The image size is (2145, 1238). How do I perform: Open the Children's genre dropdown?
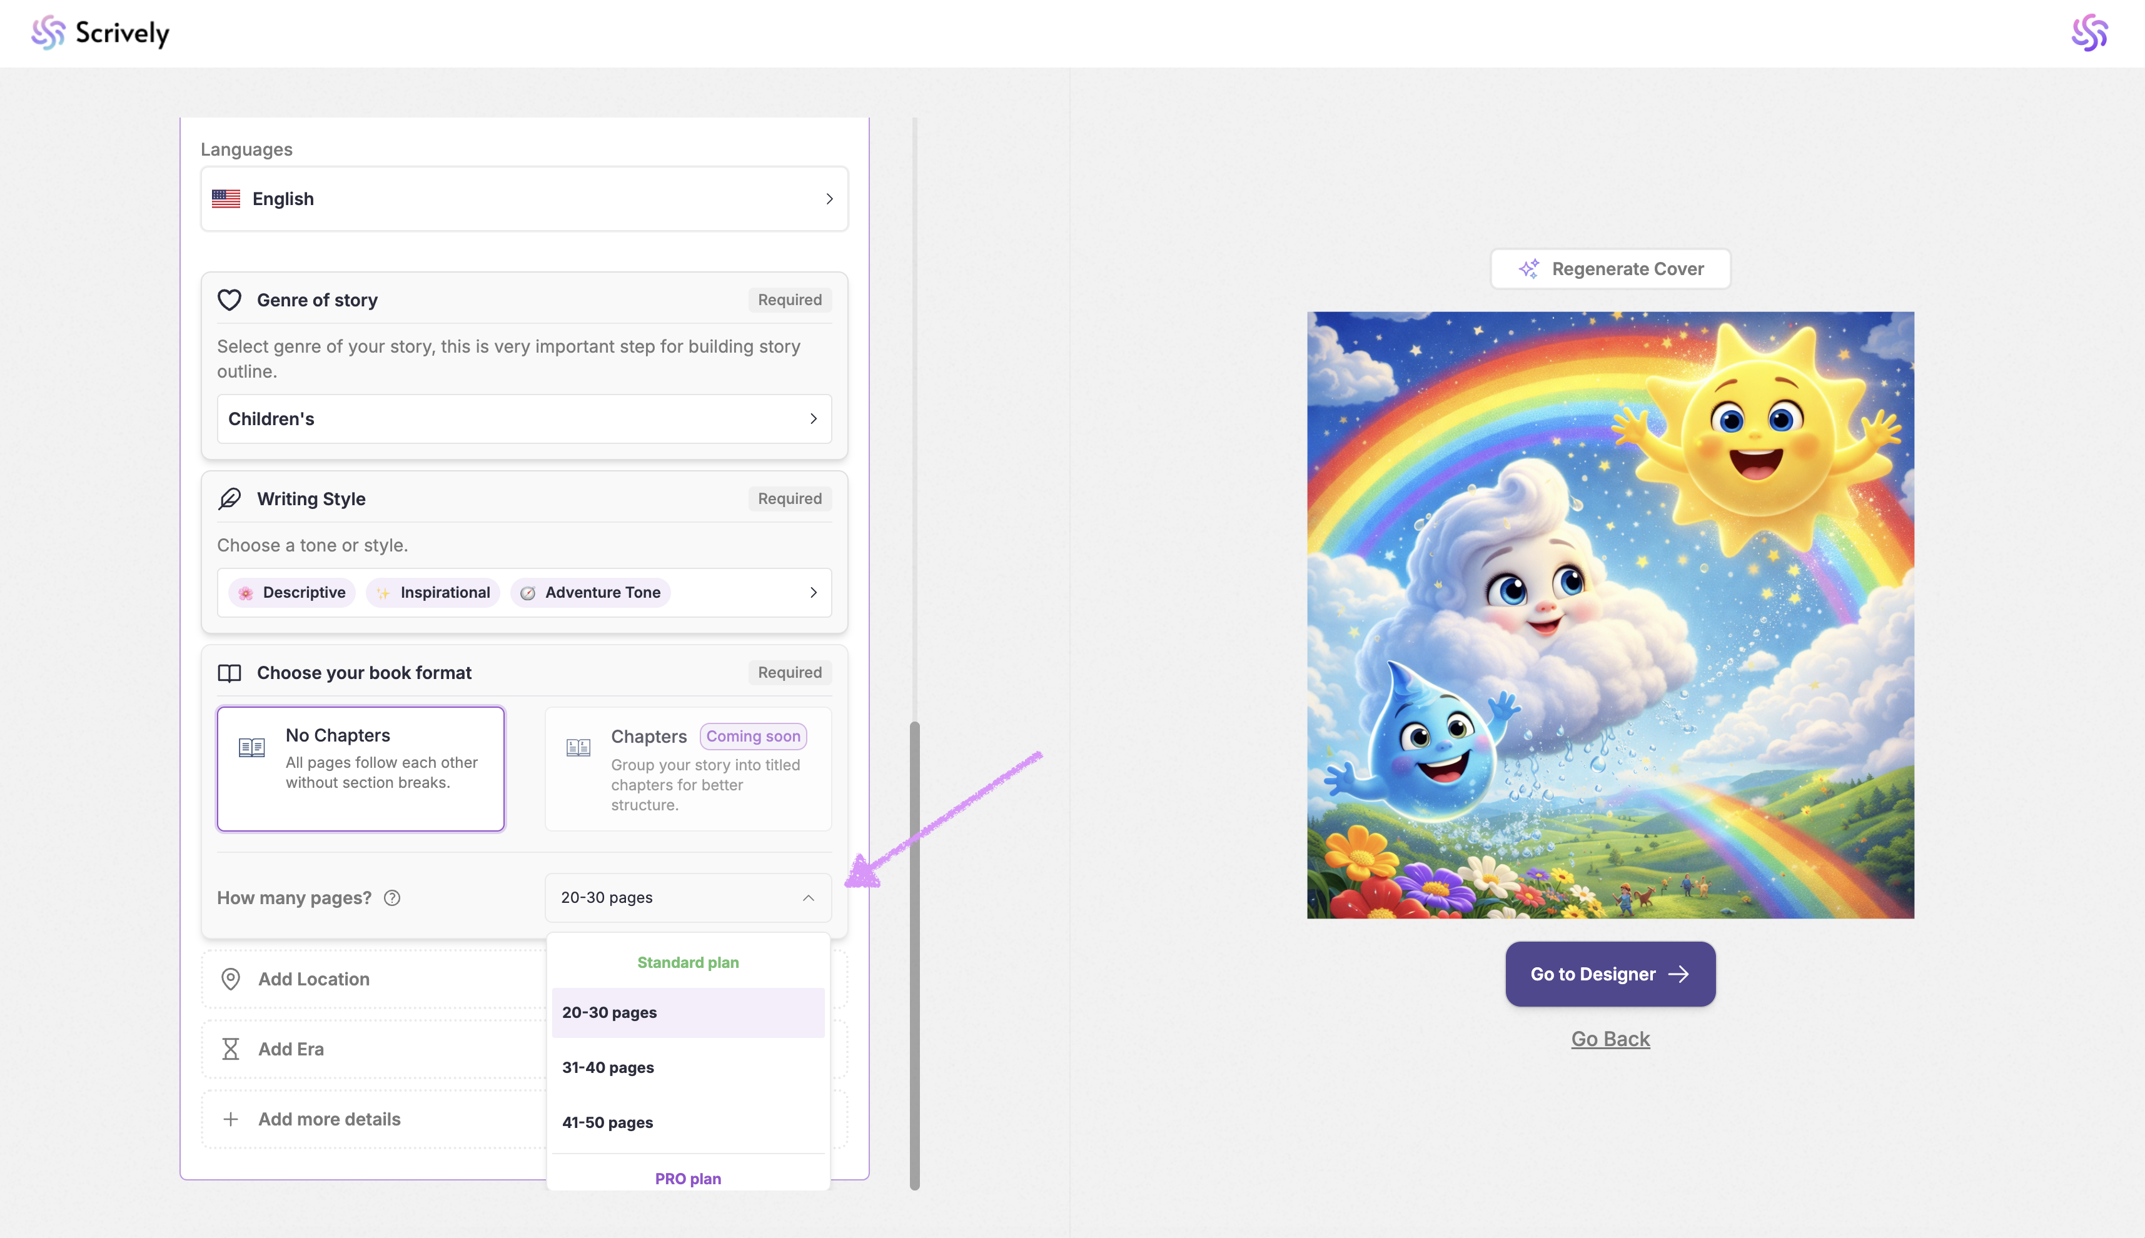pos(523,418)
